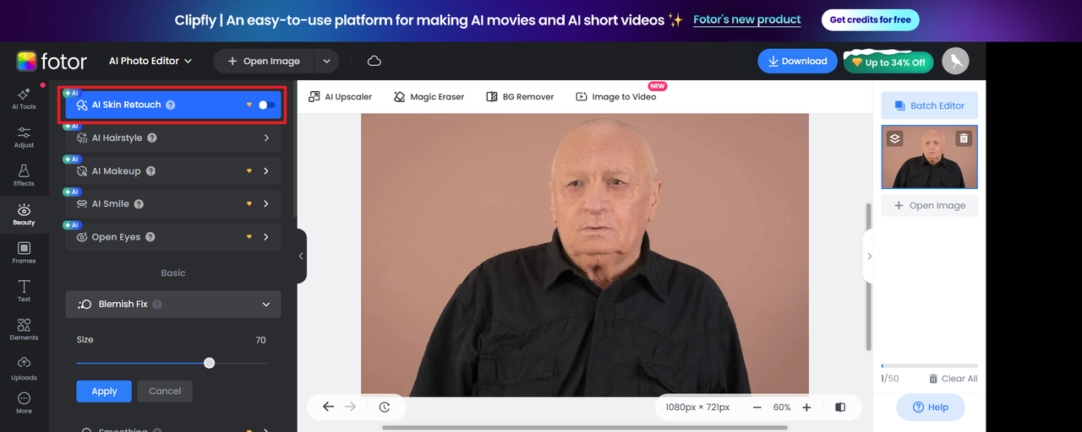
Task: Click the Size value 70
Action: (x=260, y=340)
